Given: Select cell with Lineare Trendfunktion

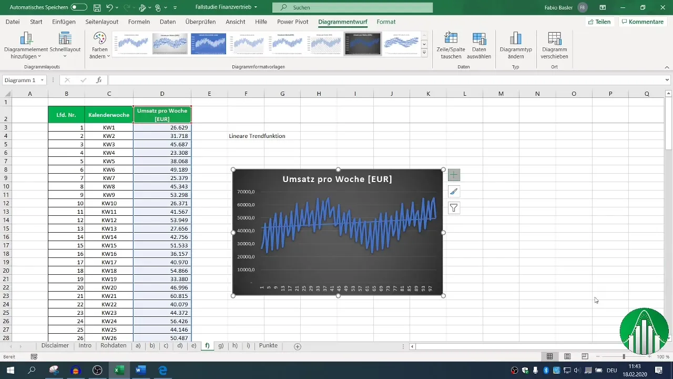Looking at the screenshot, I should [257, 136].
